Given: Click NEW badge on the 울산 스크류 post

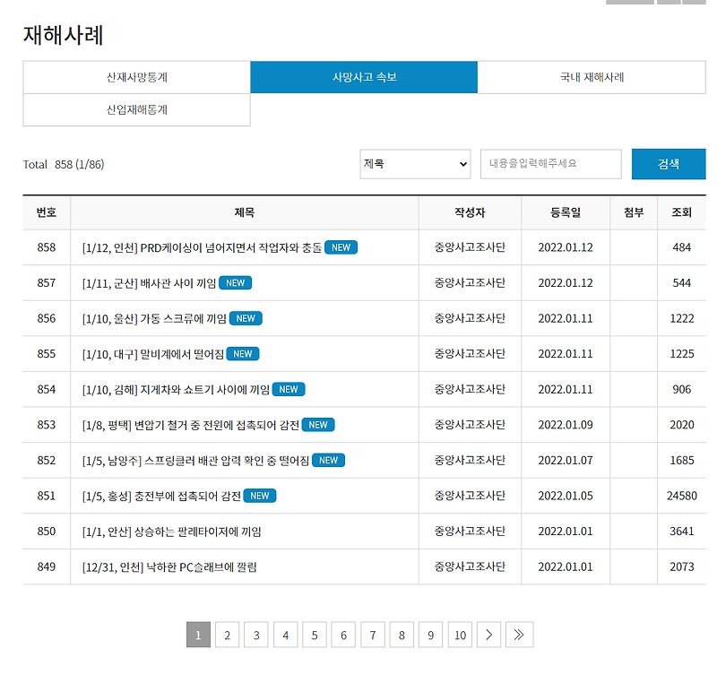Looking at the screenshot, I should [x=246, y=318].
